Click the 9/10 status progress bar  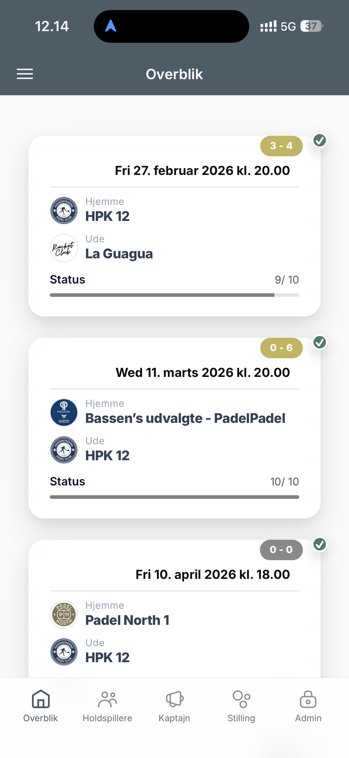pyautogui.click(x=174, y=295)
